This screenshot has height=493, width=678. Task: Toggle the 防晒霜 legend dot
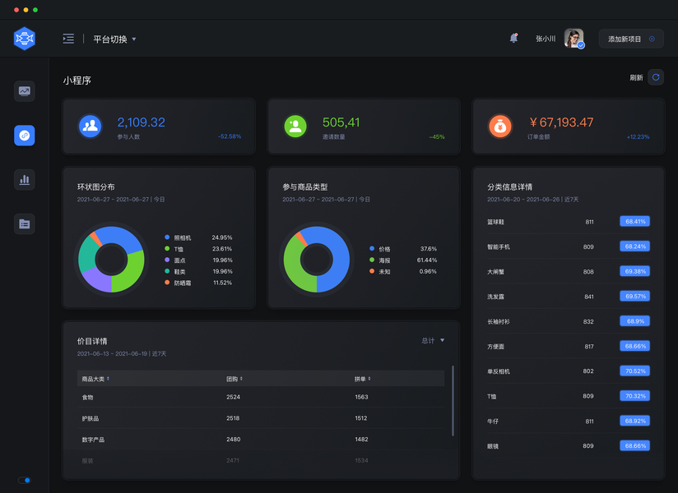[x=167, y=283]
